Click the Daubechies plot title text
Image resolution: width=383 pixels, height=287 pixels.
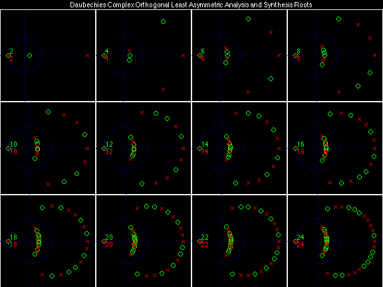(191, 5)
